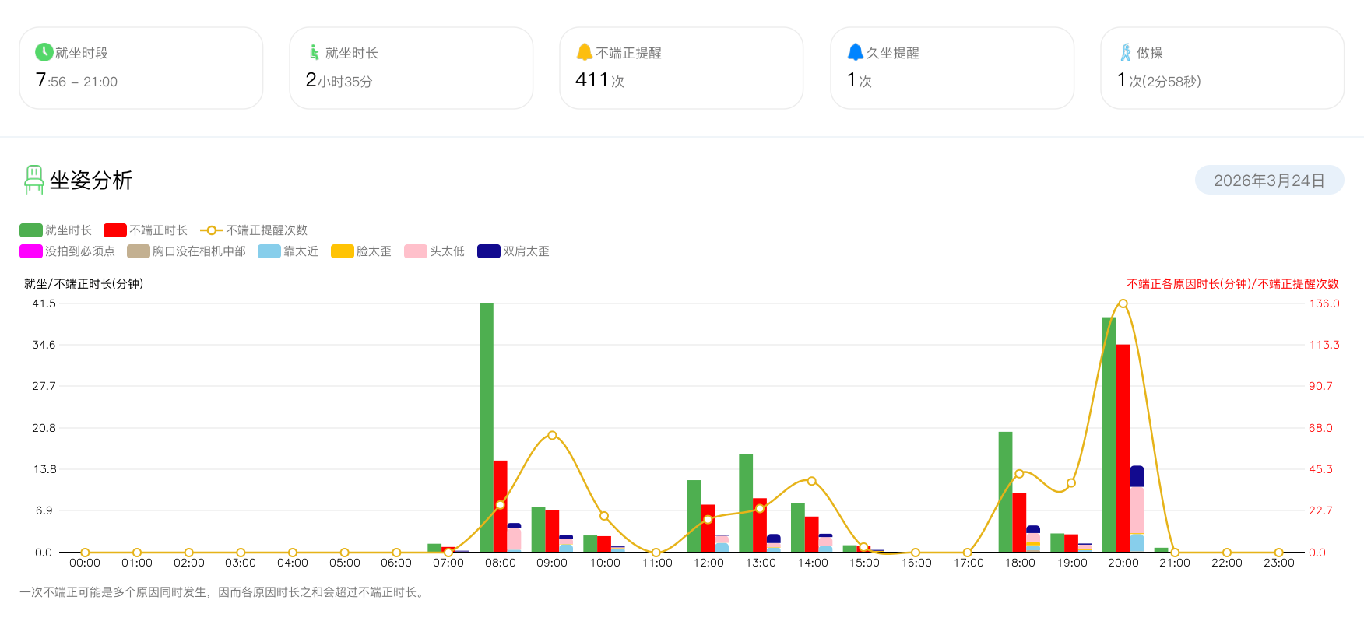Screen dimensions: 1364x628
Task: Click the blue bell icon beside 久坐提醒
Action: 855,52
